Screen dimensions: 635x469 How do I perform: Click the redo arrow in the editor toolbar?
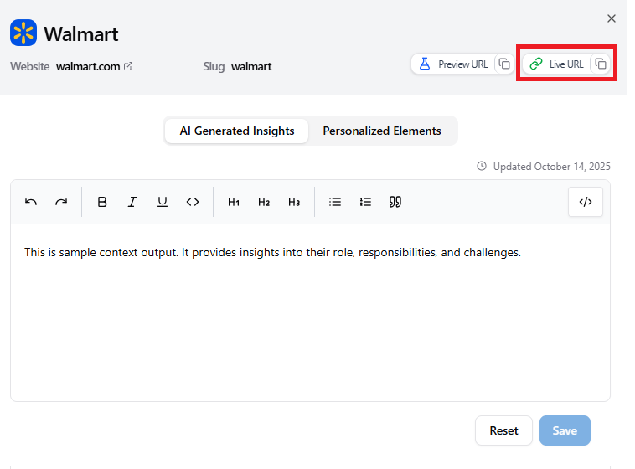[x=61, y=202]
